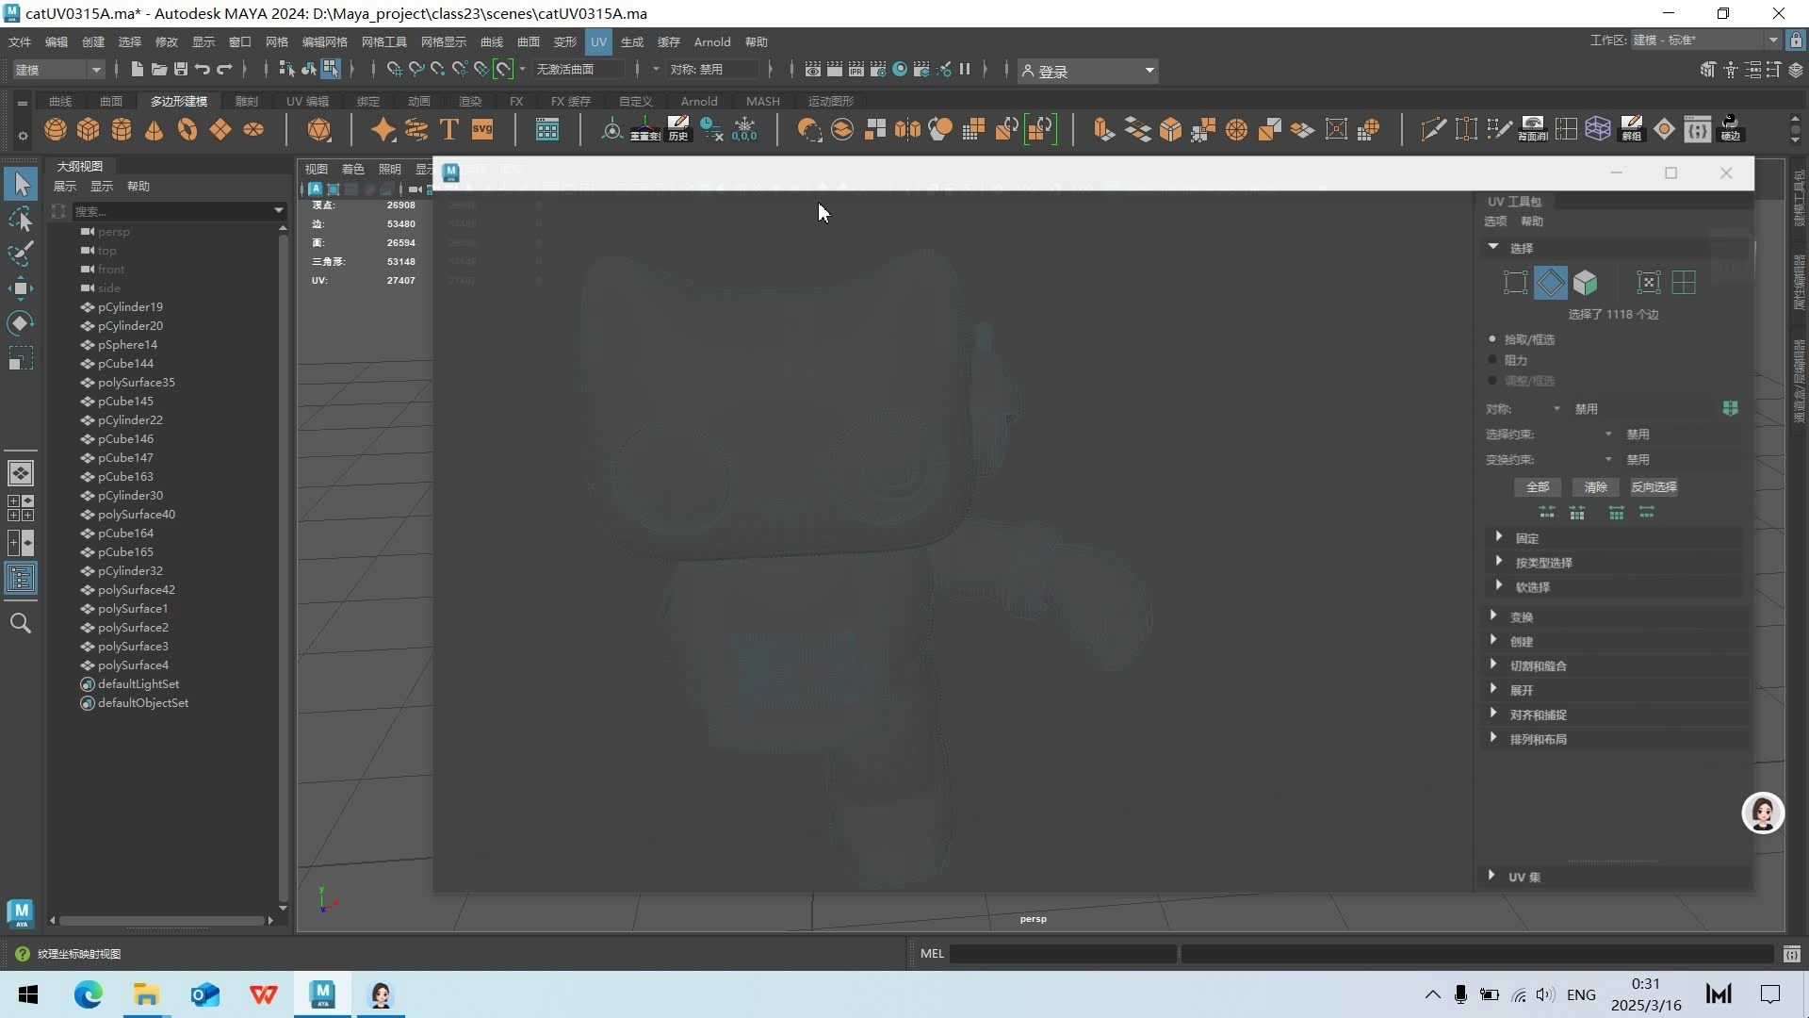Click the shelf icon labelled 历史
This screenshot has width=1809, height=1018.
point(678,129)
